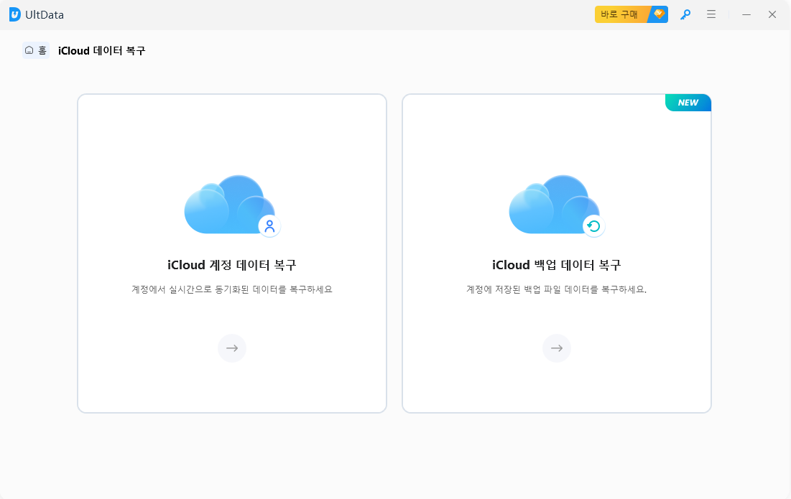Click the NEW badge on backup card

[688, 103]
